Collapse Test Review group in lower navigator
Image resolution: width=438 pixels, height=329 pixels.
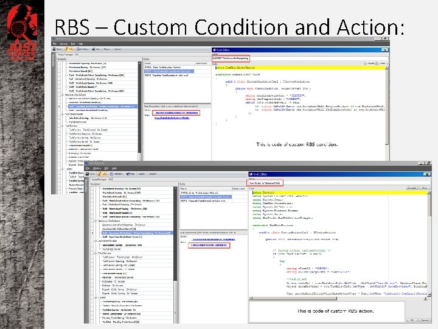coord(96,253)
